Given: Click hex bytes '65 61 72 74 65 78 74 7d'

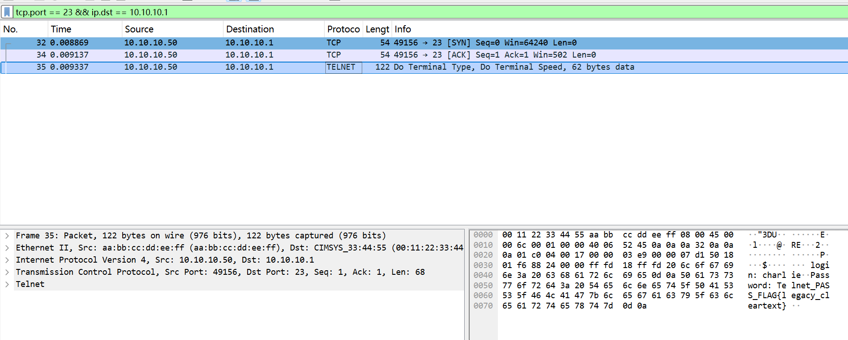Looking at the screenshot, I should [558, 306].
